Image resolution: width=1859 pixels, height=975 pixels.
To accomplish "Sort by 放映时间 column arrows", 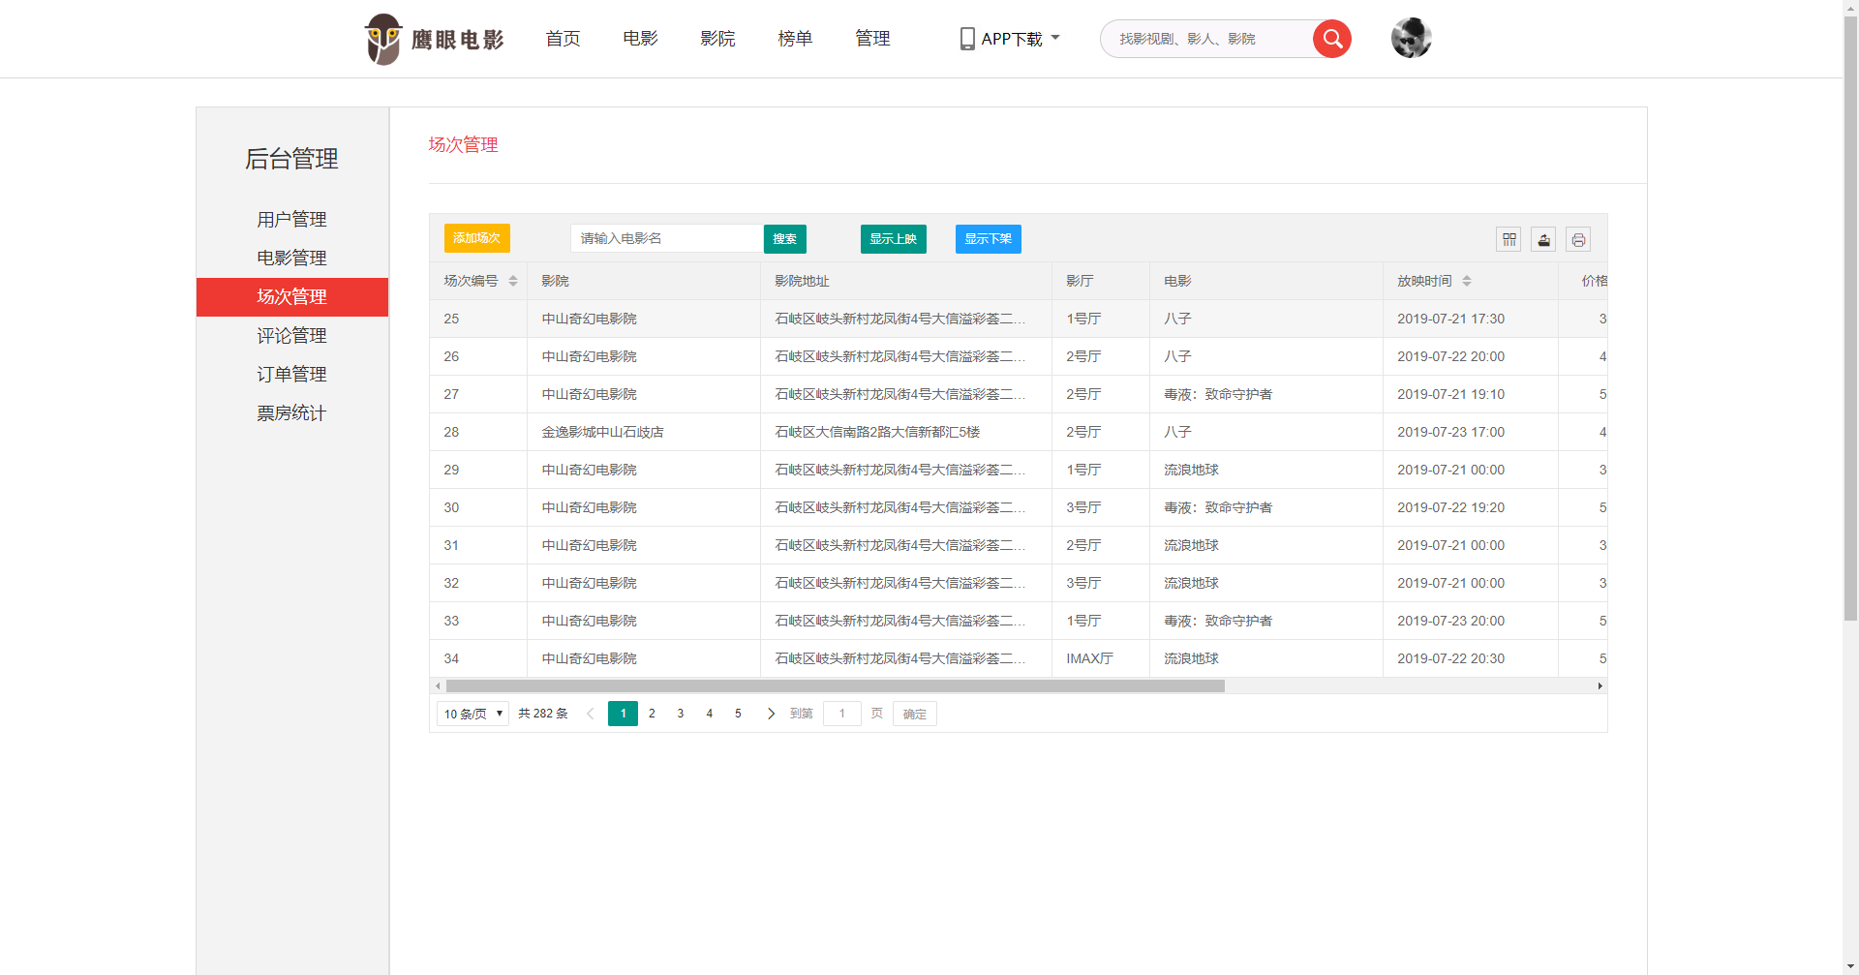I will (1467, 281).
